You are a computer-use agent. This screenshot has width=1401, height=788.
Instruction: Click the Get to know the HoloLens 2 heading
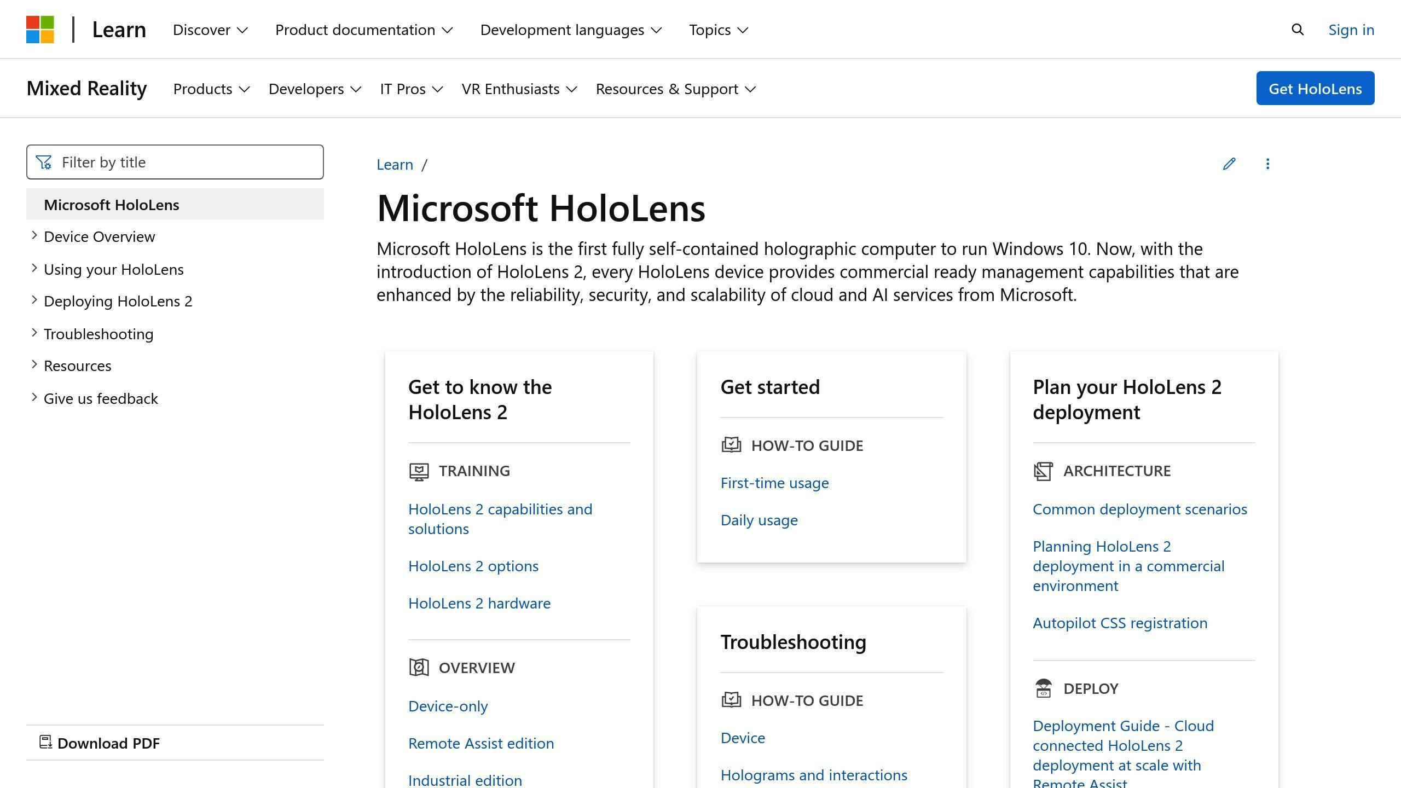pos(480,399)
